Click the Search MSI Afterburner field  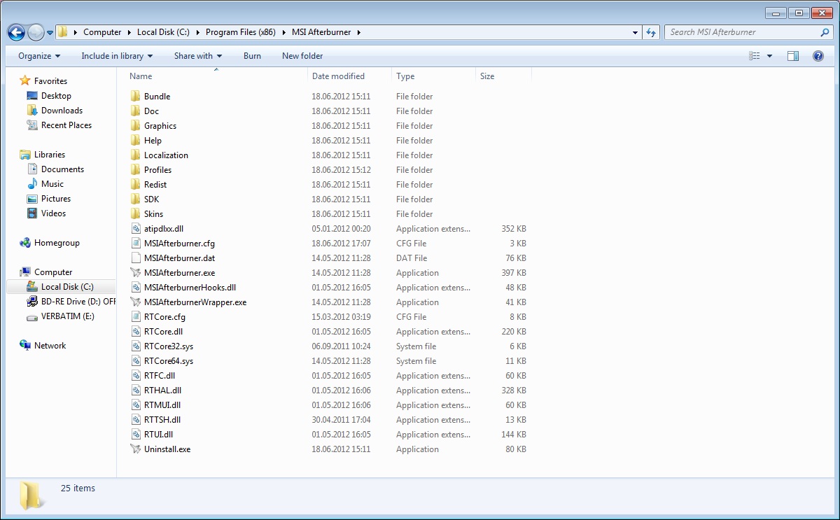(x=742, y=32)
